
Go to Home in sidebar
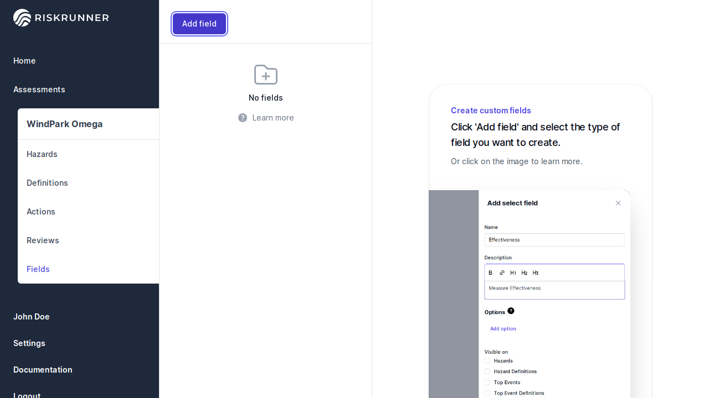(x=24, y=61)
